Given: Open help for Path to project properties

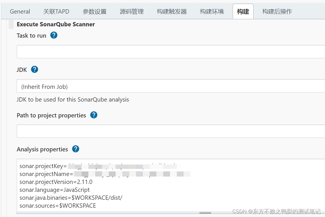Looking at the screenshot, I should [x=94, y=115].
